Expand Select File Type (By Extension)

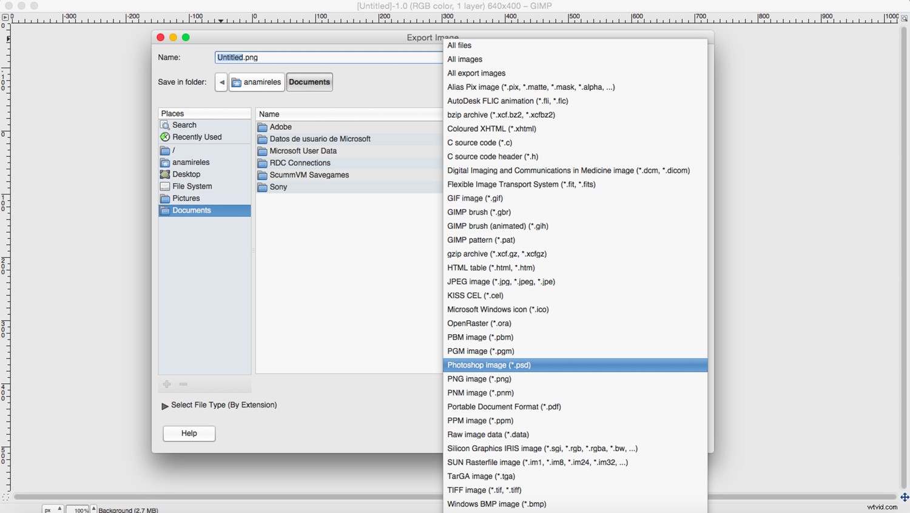(x=165, y=406)
